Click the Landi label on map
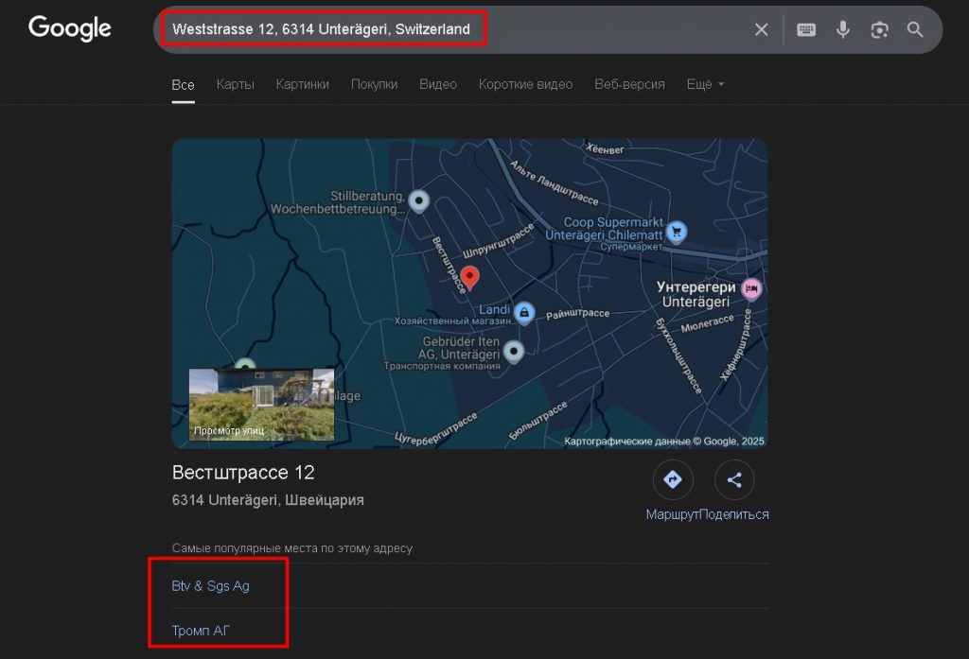The height and width of the screenshot is (659, 969). coord(494,309)
